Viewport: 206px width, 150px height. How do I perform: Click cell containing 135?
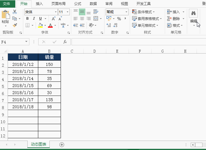click(x=49, y=100)
